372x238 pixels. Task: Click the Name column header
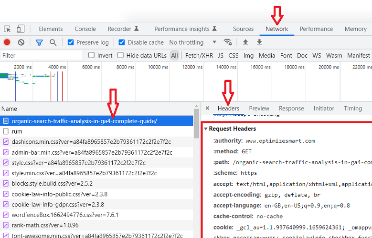pyautogui.click(x=97, y=109)
